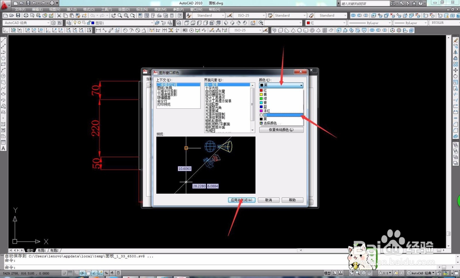460x278 pixels.
Task: Click the InfoCenter search binoculars icon
Action: [x=393, y=3]
